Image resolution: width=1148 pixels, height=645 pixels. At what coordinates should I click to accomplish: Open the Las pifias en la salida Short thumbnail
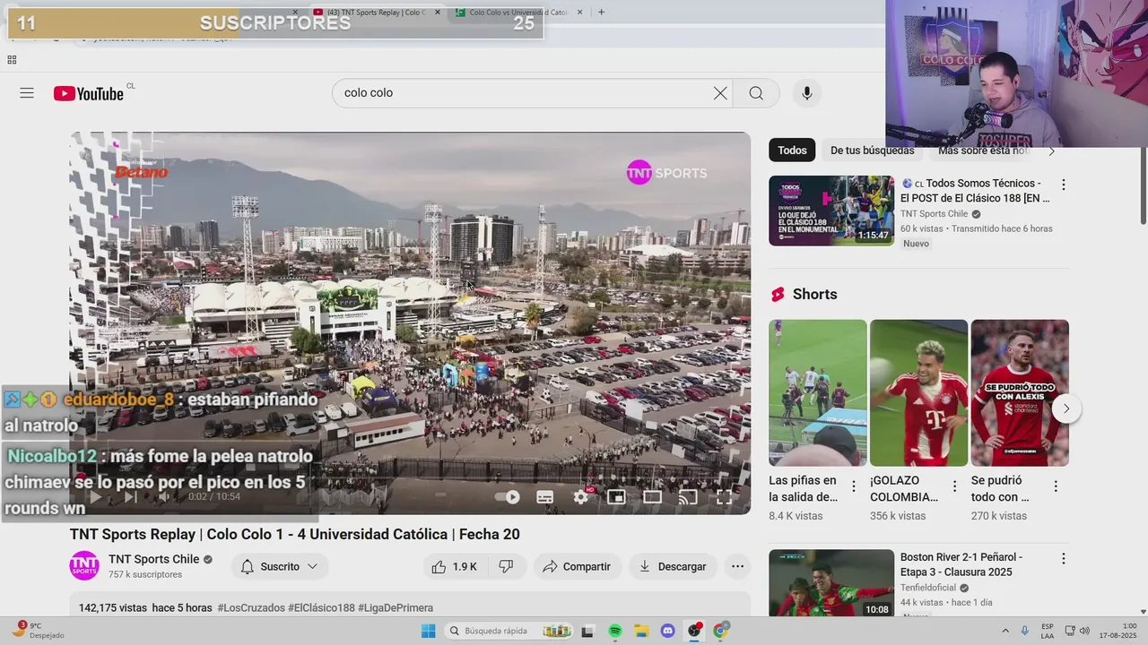click(x=818, y=392)
